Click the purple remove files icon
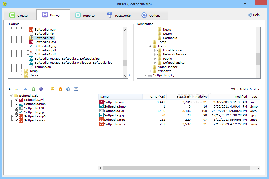269x179 pixels. [x=41, y=89]
